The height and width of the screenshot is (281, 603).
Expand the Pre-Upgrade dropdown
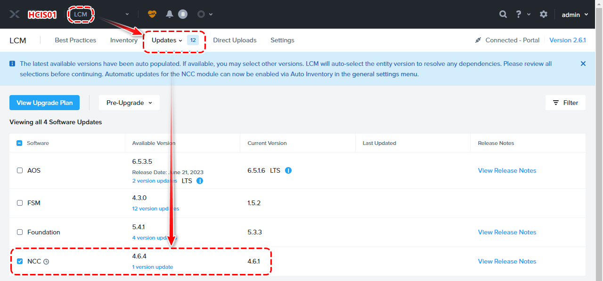pos(129,103)
